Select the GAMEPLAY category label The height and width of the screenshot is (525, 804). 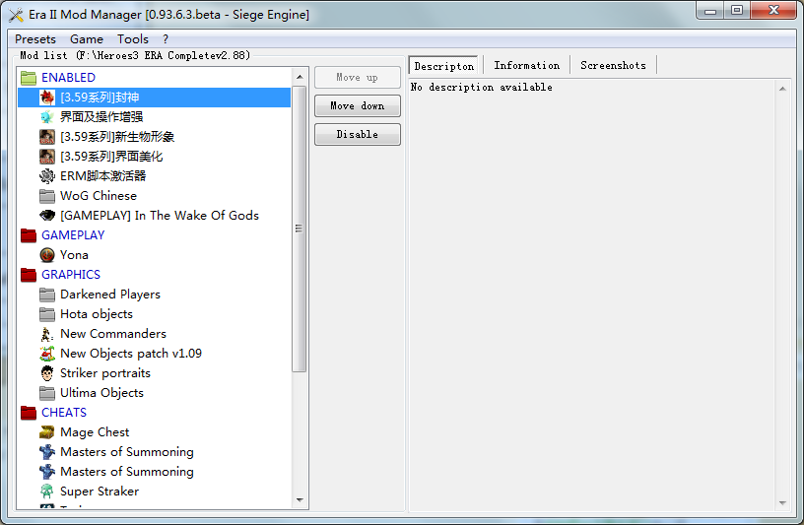73,235
